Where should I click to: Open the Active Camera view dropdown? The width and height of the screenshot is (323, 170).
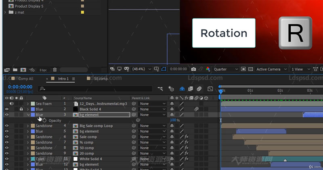point(271,69)
